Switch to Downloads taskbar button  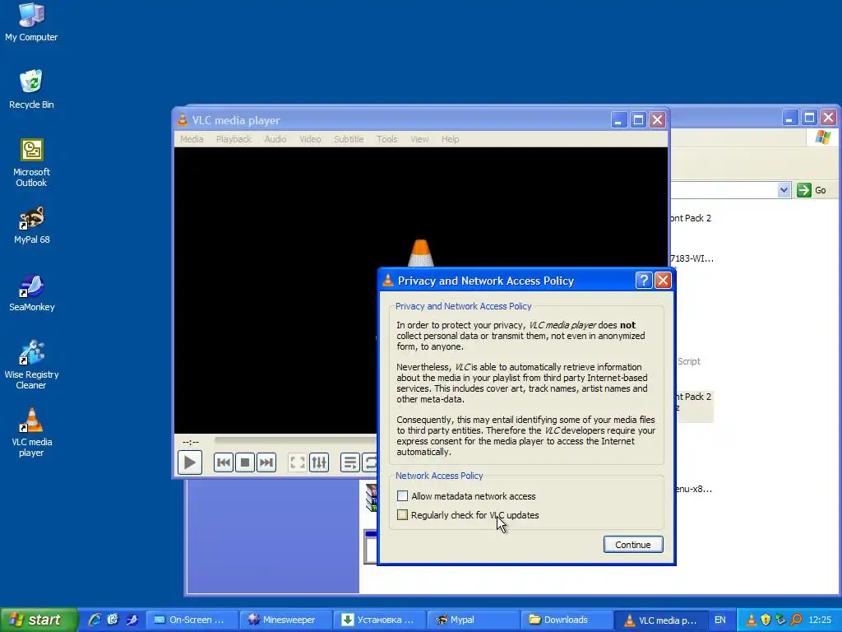[x=566, y=620]
